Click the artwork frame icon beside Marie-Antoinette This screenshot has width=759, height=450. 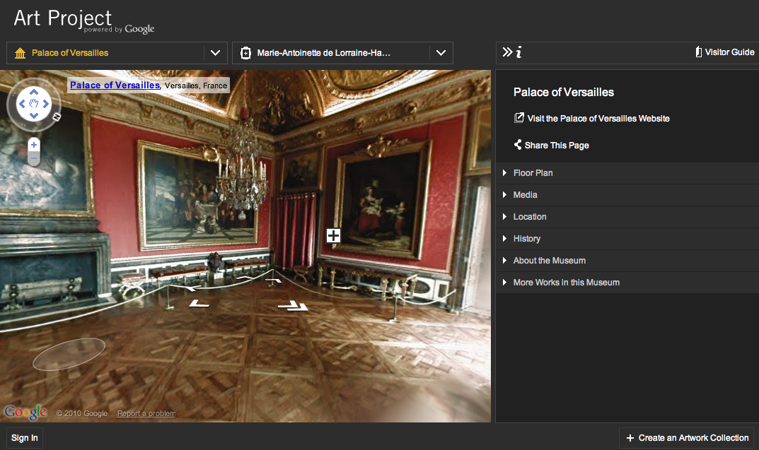[245, 53]
